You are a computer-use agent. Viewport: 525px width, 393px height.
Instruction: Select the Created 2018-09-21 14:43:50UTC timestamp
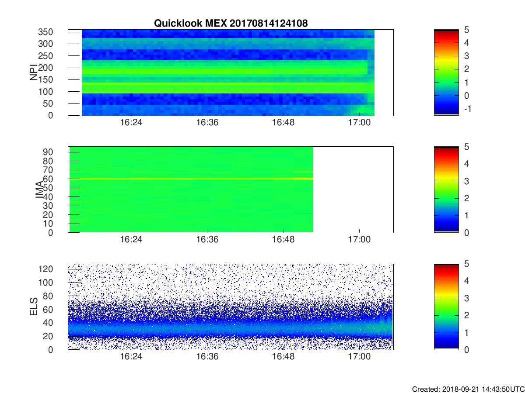pos(468,389)
